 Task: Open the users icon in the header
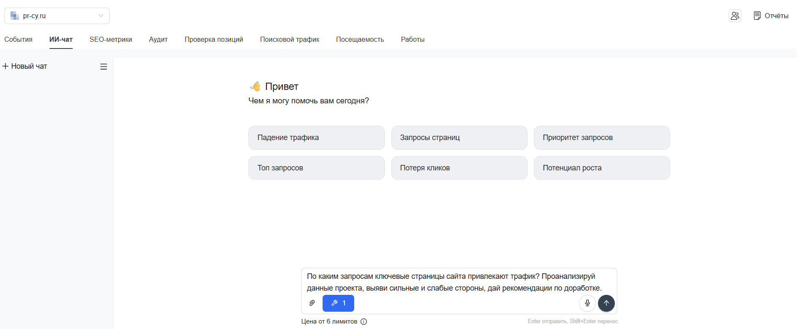pyautogui.click(x=735, y=16)
